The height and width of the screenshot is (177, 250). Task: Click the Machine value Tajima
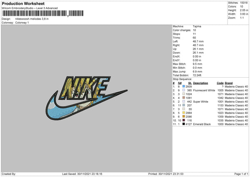tap(197, 26)
